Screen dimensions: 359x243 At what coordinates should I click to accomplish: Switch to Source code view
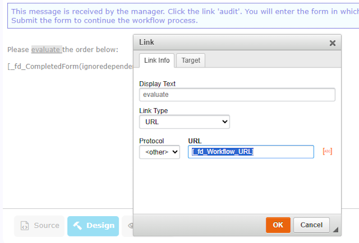click(x=39, y=226)
